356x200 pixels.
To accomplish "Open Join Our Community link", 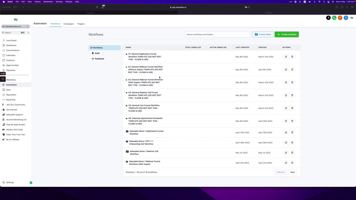I will (16, 105).
